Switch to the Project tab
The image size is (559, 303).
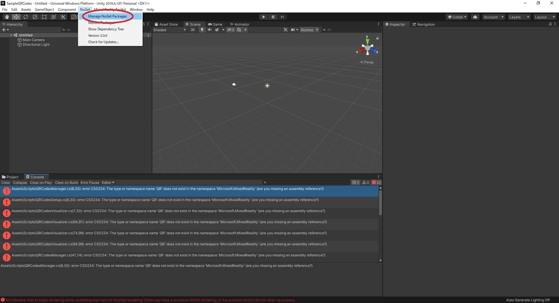(x=10, y=177)
